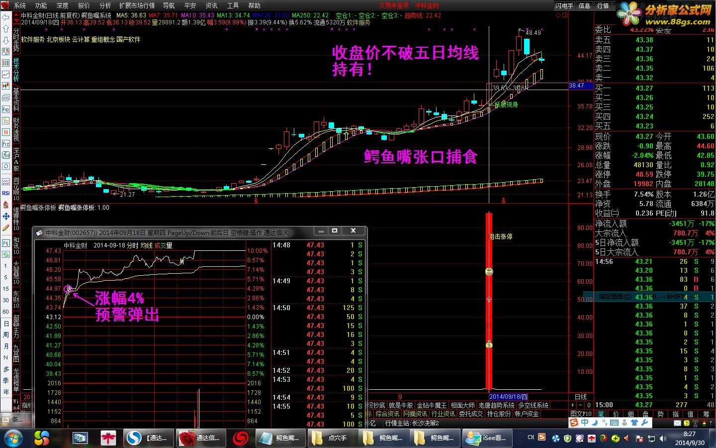Click the 成交量 label in the 分时 popup

[x=163, y=245]
